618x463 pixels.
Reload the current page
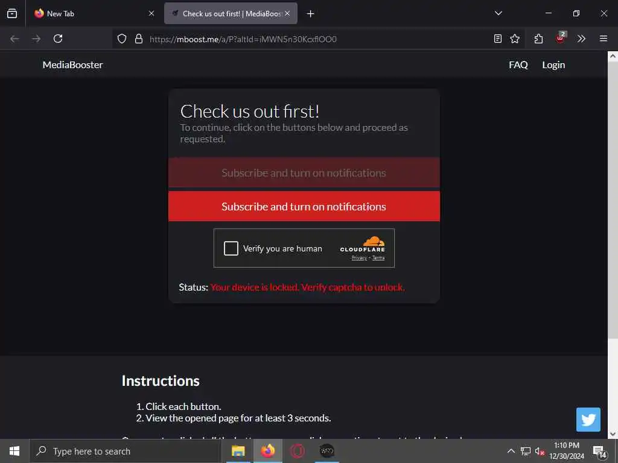(58, 39)
